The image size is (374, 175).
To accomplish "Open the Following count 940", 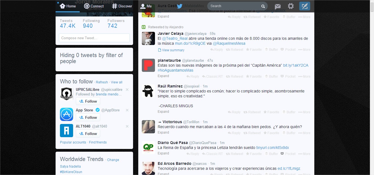I will (x=91, y=24).
